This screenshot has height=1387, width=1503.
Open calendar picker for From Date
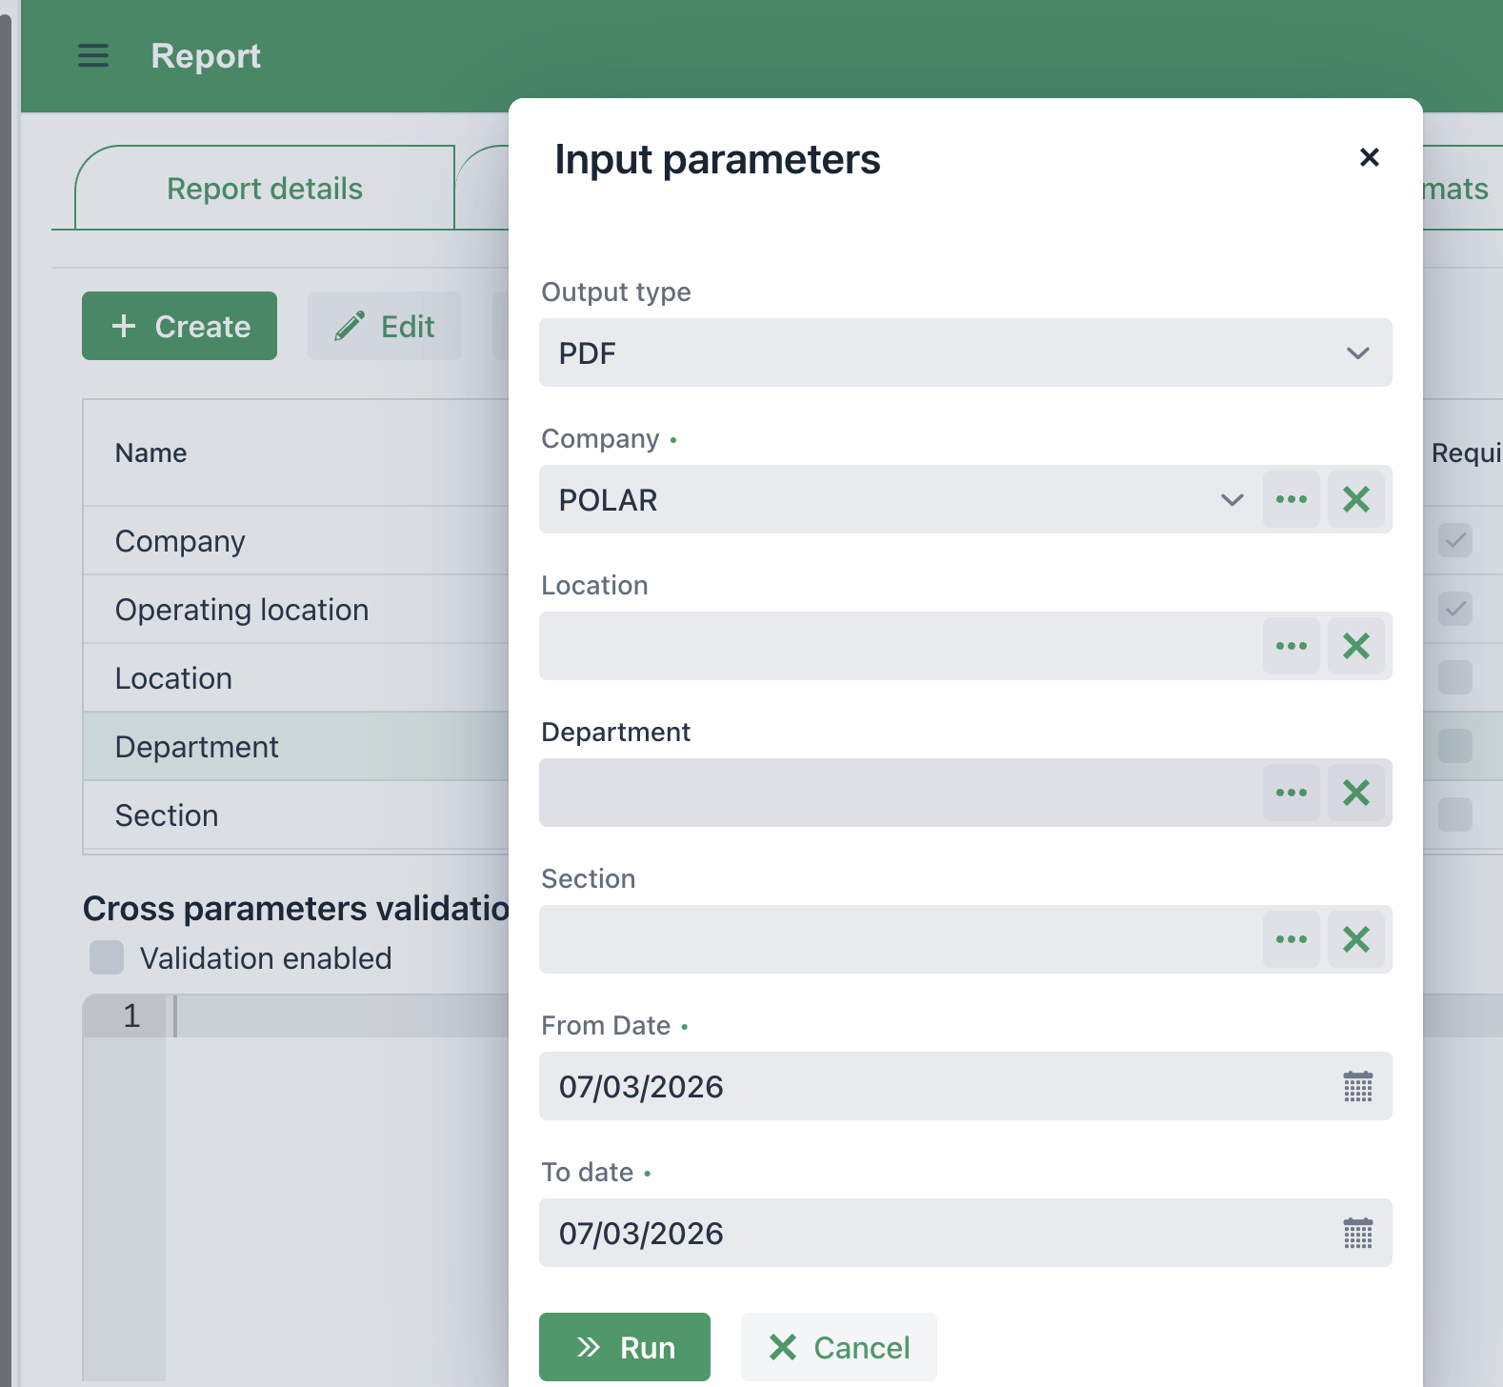point(1357,1086)
